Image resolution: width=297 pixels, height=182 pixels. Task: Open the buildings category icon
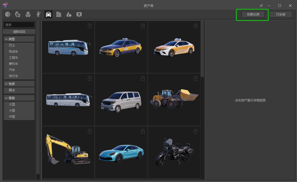point(59,14)
